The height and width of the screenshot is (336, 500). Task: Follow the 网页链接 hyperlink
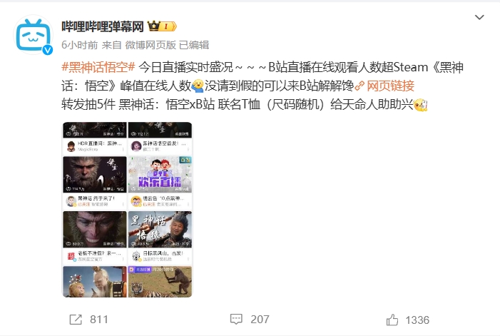[390, 86]
